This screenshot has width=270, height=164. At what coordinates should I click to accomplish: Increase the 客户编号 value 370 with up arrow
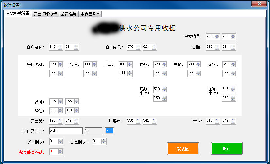tap(138, 46)
